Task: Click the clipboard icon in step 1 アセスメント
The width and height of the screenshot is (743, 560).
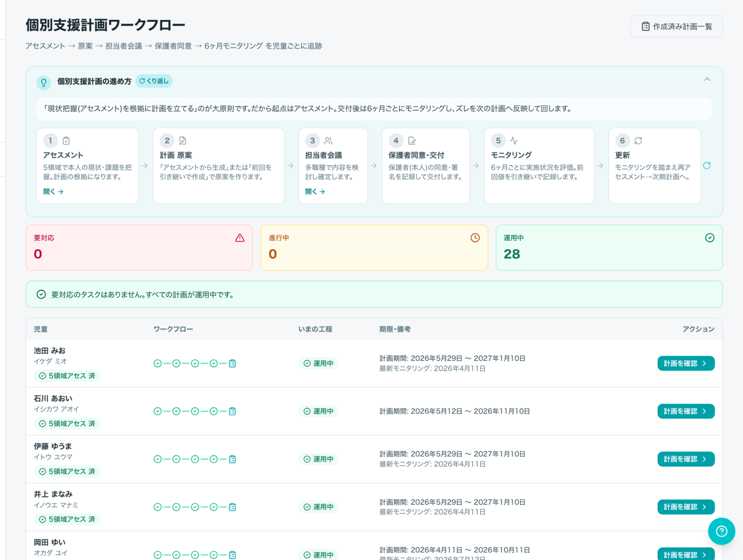Action: pyautogui.click(x=67, y=141)
